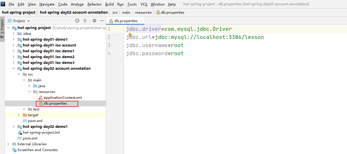The height and width of the screenshot is (154, 347).
Task: Open the Run menu
Action: click(x=120, y=4)
